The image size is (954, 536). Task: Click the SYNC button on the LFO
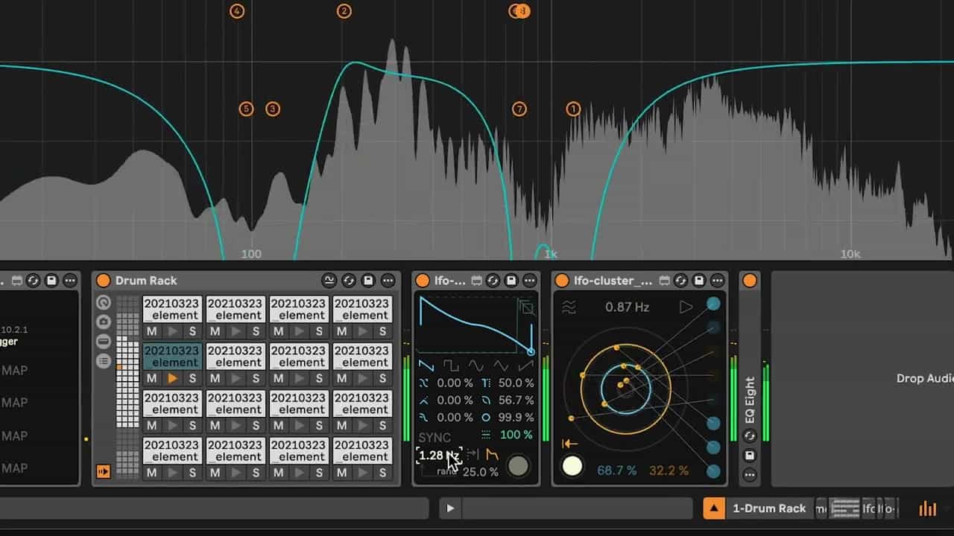pos(435,437)
